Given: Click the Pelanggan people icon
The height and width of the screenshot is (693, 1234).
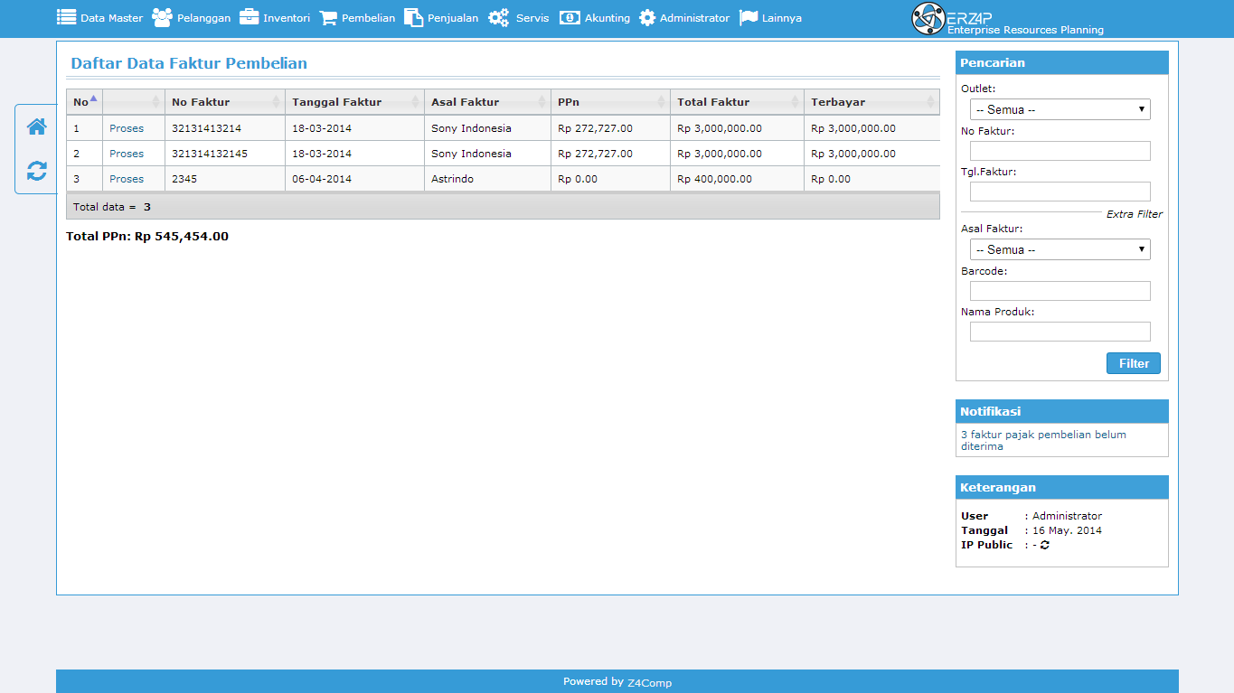Looking at the screenshot, I should (162, 17).
